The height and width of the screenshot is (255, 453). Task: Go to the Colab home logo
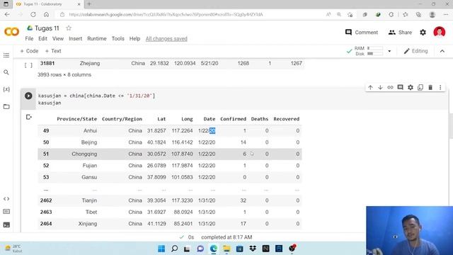(x=11, y=31)
